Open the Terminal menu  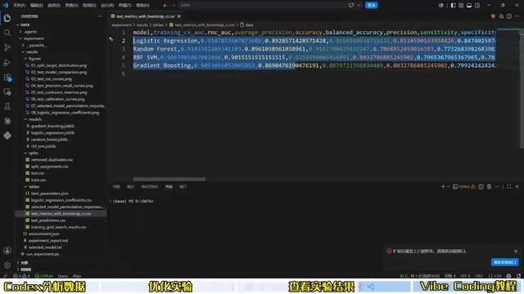(125, 6)
